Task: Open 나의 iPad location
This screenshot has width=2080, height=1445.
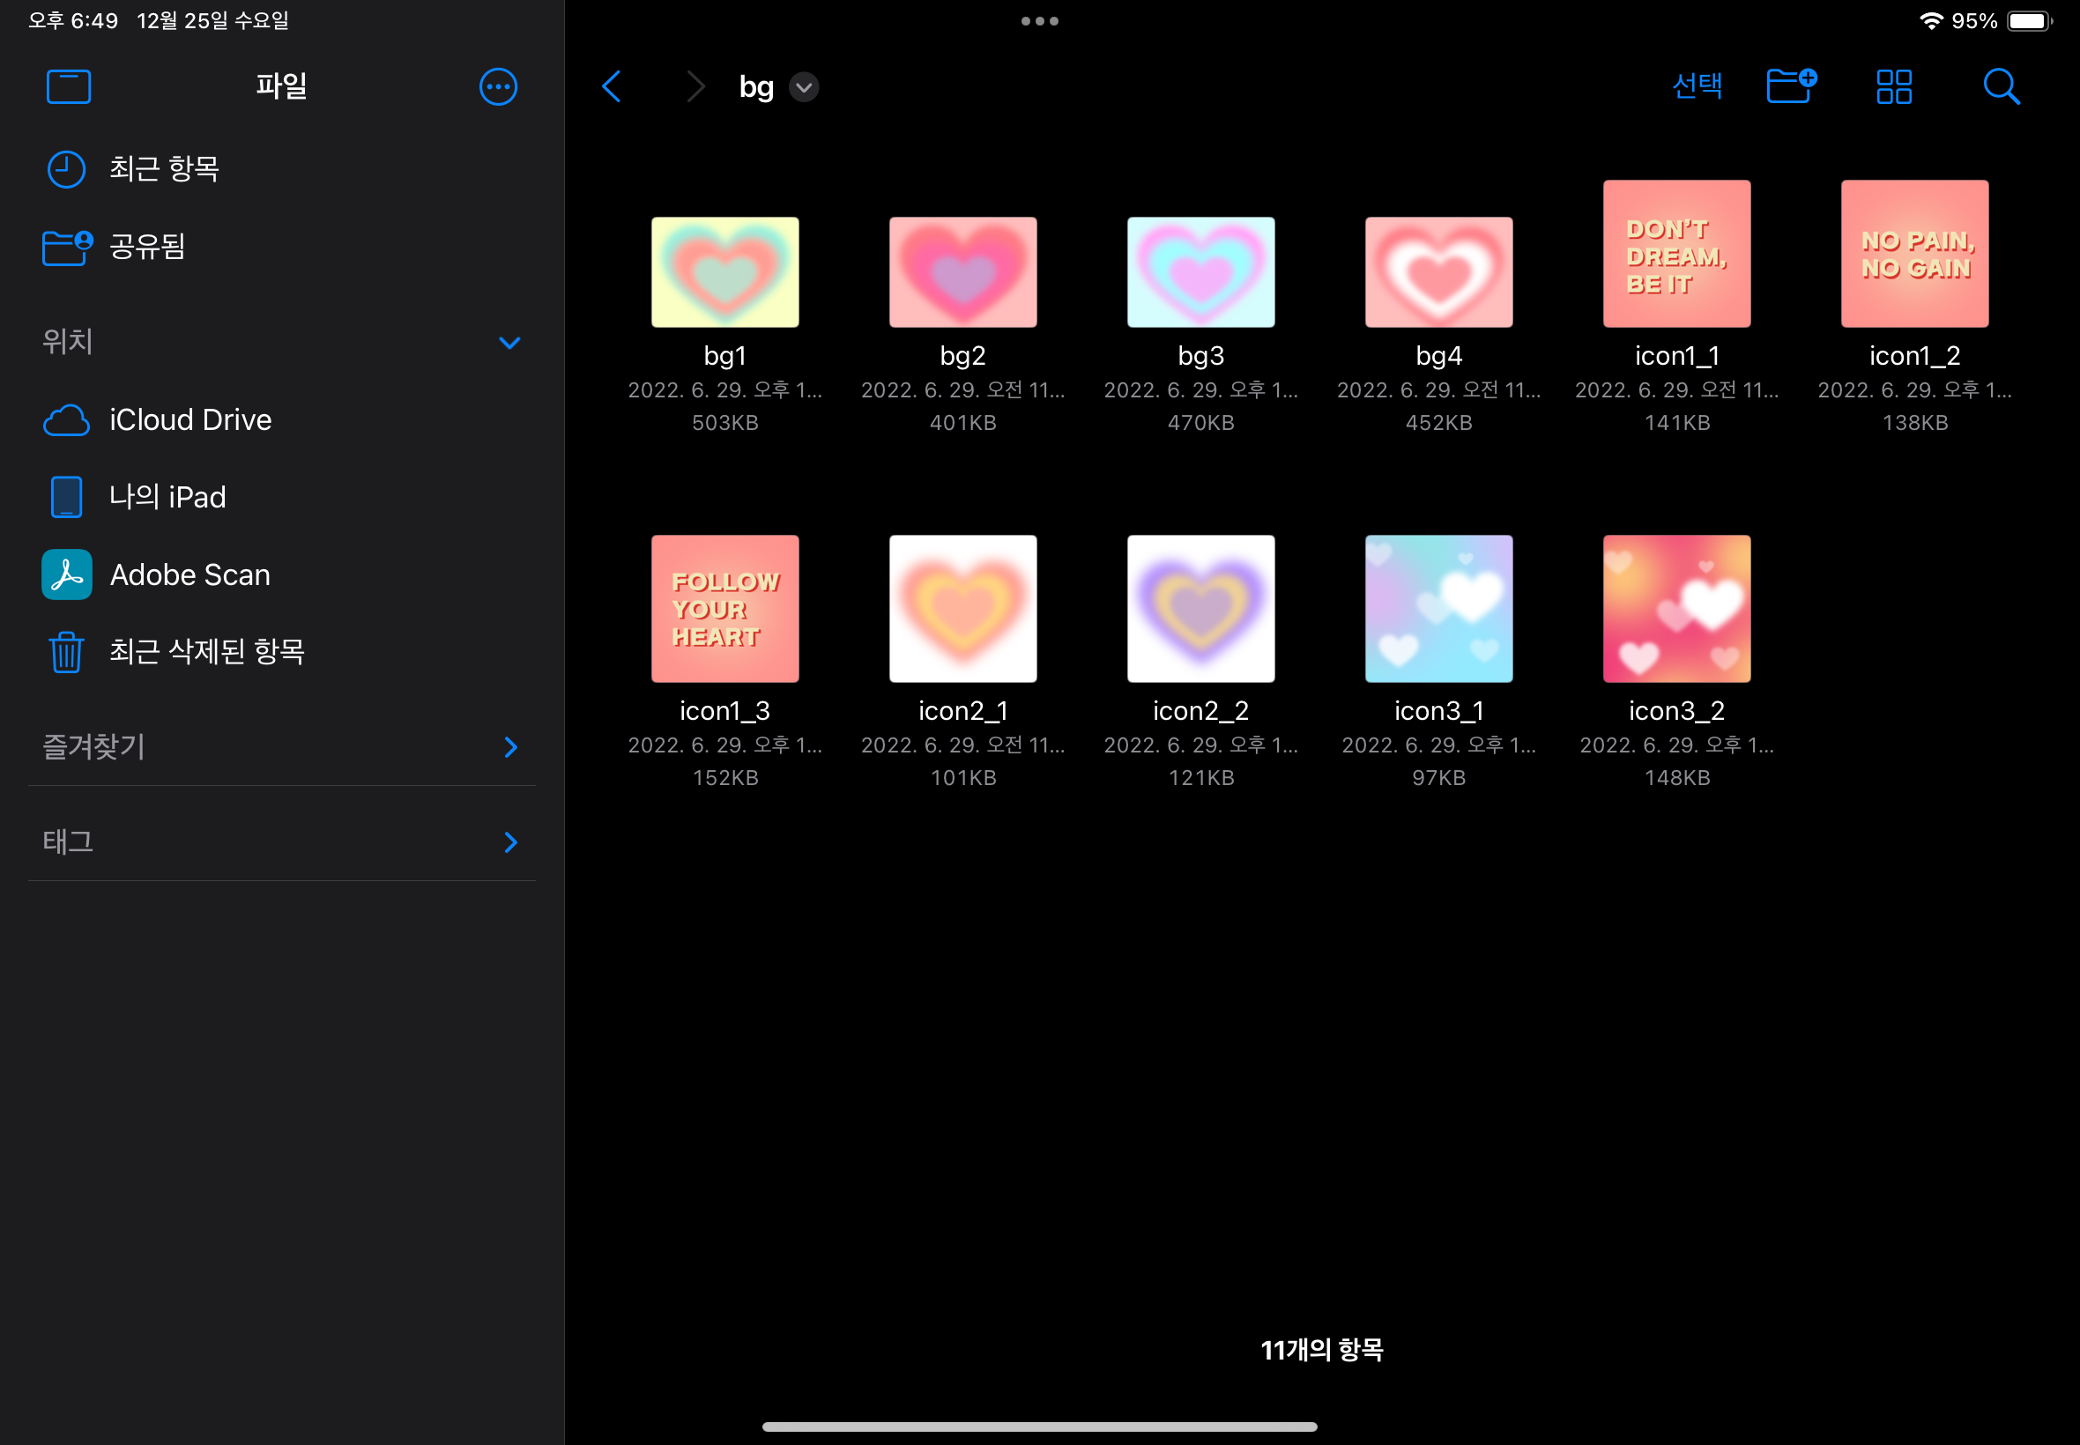Action: [167, 497]
